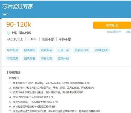131x113 pixels.
Task: Select the 定期体检 benefit tag
Action: [63, 59]
